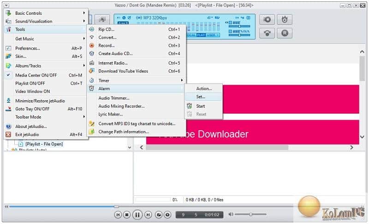Click the Sound/Visualization icon
This screenshot has width=369, height=224.
pyautogui.click(x=8, y=21)
